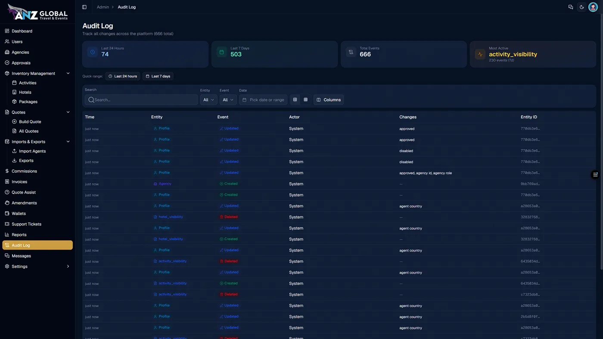Viewport: 603px width, 339px height.
Task: Switch to comfortable grid density view
Action: click(306, 100)
